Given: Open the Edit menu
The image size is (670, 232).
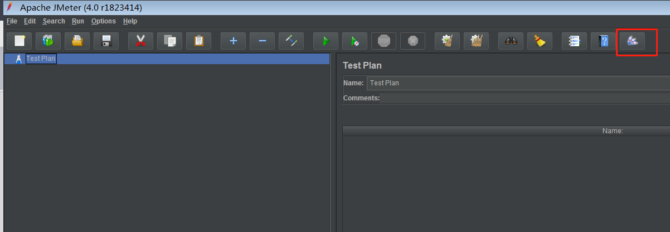Looking at the screenshot, I should [30, 21].
